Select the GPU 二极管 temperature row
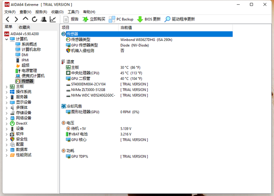This screenshot has height=196, width=274. coord(147,79)
